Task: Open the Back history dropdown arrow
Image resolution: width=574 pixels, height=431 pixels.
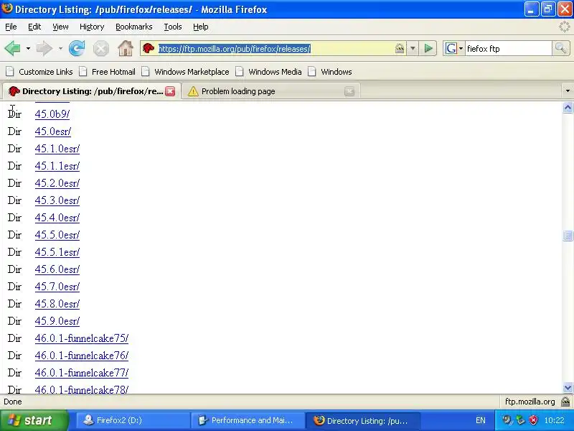Action: [x=28, y=48]
